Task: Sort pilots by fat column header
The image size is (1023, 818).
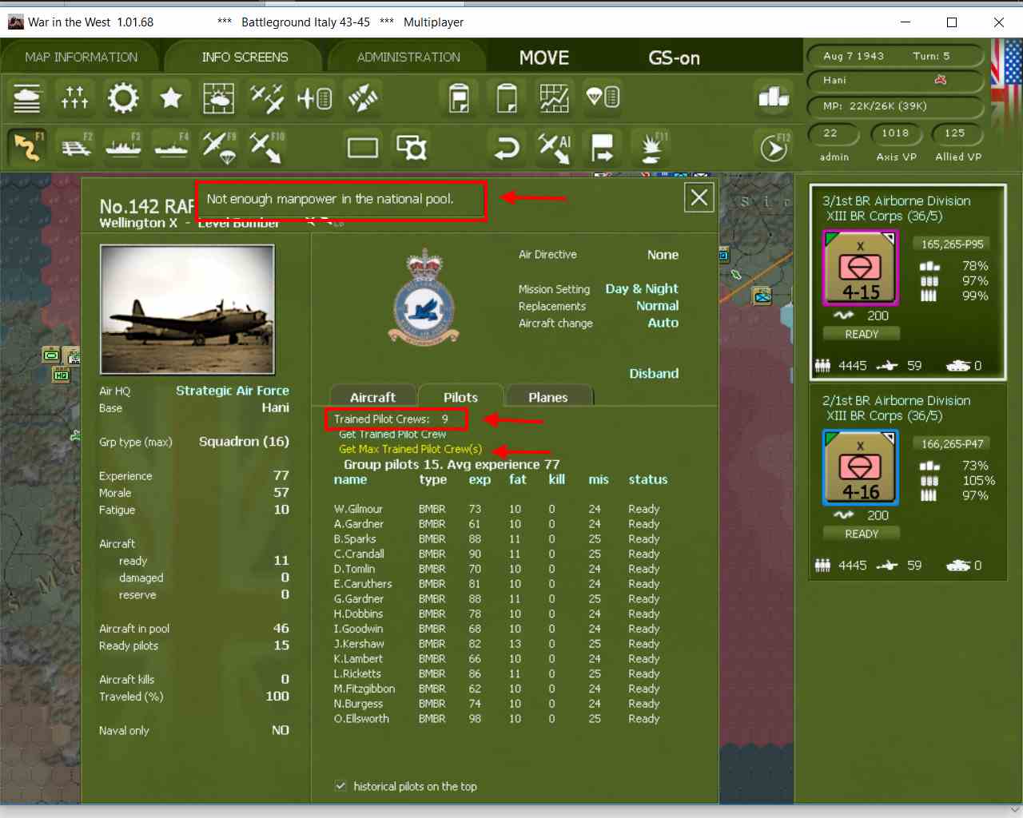Action: click(x=518, y=479)
